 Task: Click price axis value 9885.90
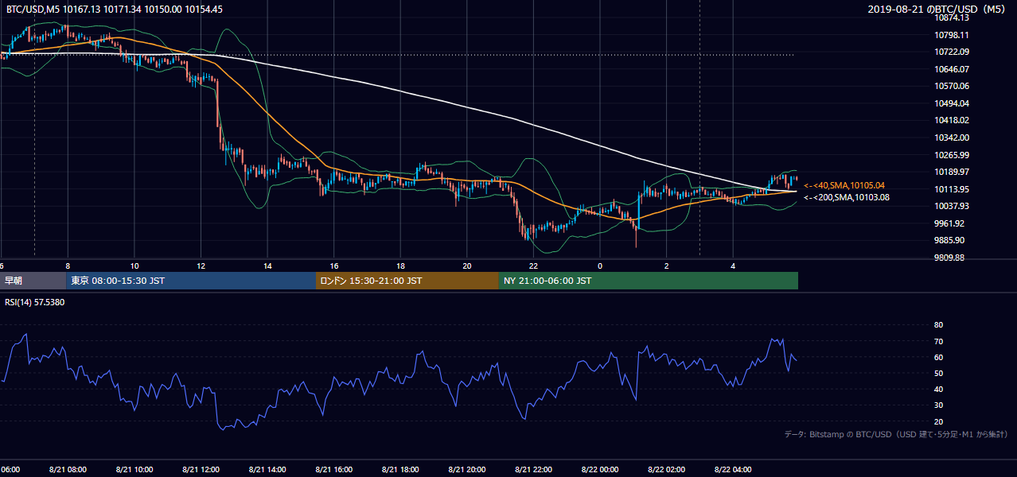tap(950, 240)
